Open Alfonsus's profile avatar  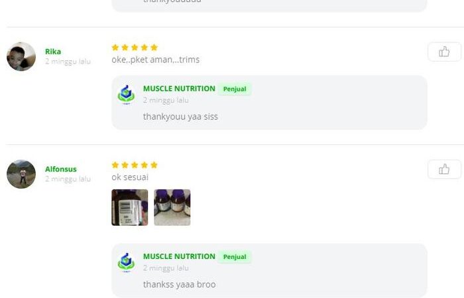(21, 174)
